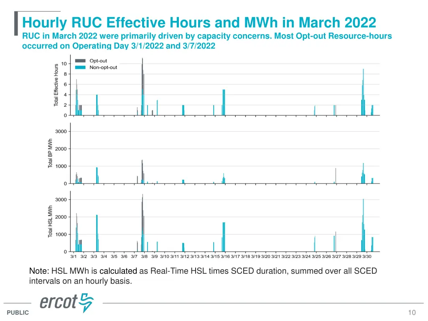Click the '3/27' x-axis date label
The height and width of the screenshot is (321, 428).
[x=336, y=257]
